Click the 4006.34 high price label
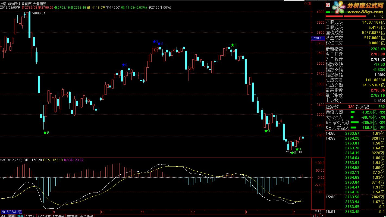Viewport: 386px width, 217px height. click(39, 13)
